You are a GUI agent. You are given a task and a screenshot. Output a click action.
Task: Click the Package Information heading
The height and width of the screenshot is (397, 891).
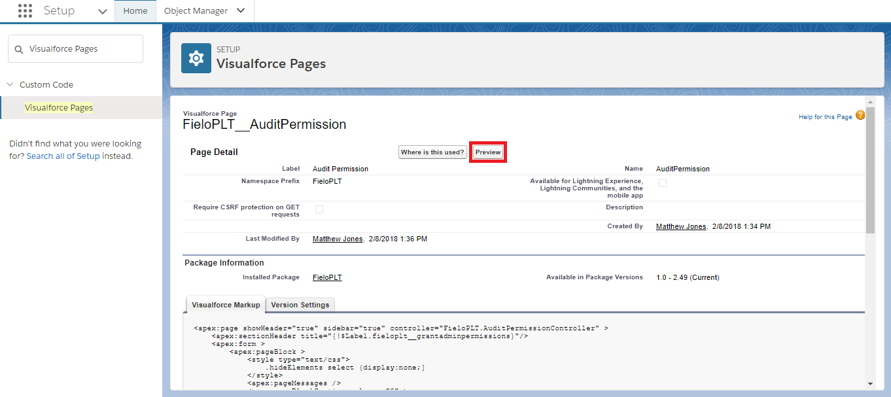tap(224, 263)
